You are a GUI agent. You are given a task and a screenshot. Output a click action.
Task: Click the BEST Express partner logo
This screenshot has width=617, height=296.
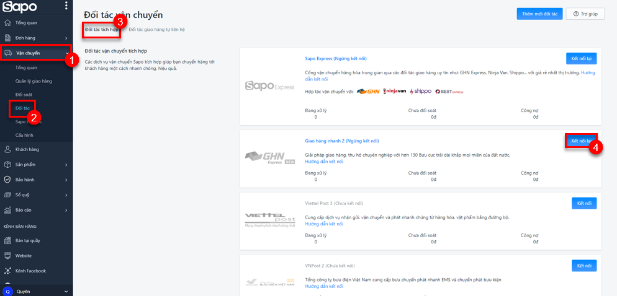pos(449,92)
